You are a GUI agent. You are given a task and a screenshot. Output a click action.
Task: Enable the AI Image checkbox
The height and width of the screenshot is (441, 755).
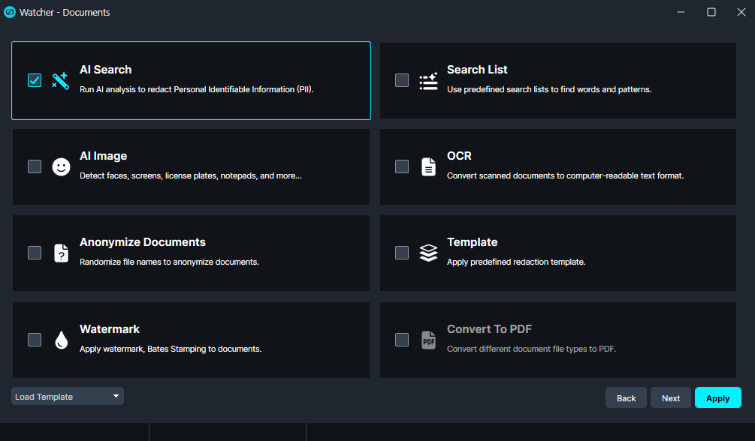pyautogui.click(x=35, y=166)
